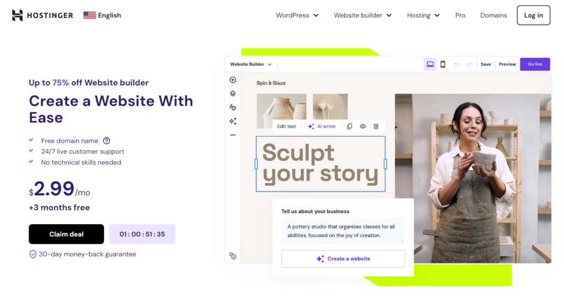Image resolution: width=564 pixels, height=305 pixels.
Task: Click the delete trash icon in text toolbar
Action: [x=376, y=126]
